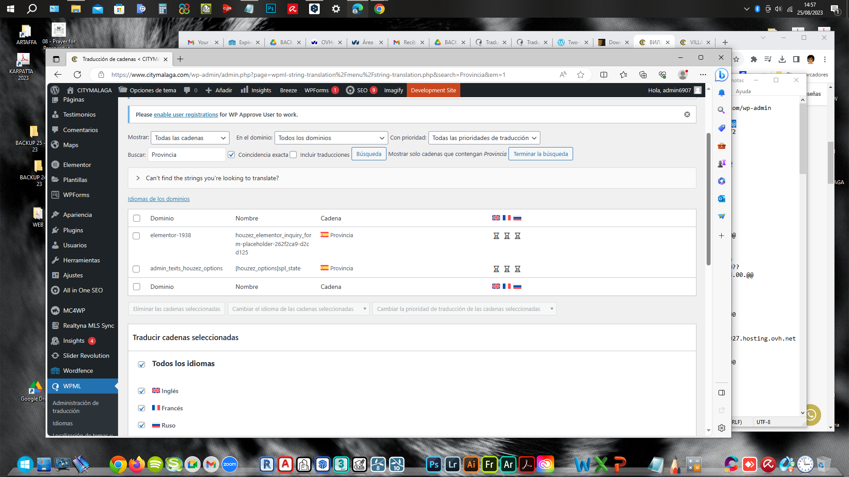Open Cambiar el idioma de cadenas dropdown
This screenshot has width=849, height=477.
pyautogui.click(x=298, y=309)
